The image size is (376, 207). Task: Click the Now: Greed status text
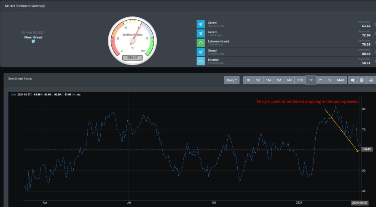[33, 37]
